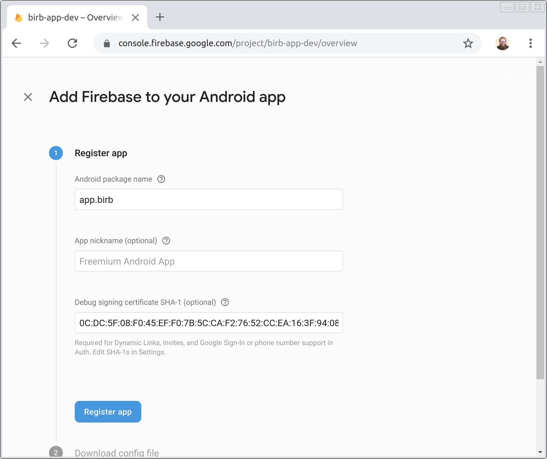Viewport: 547px width, 459px height.
Task: Click the Firebase flame icon on the browser tab
Action: (19, 17)
